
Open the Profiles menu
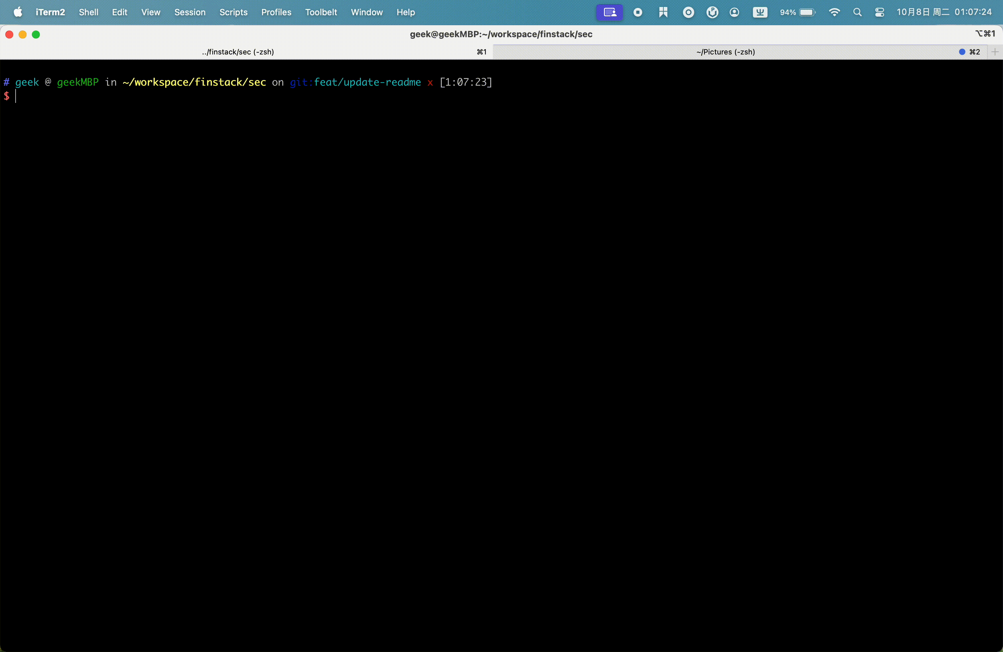[x=276, y=12]
